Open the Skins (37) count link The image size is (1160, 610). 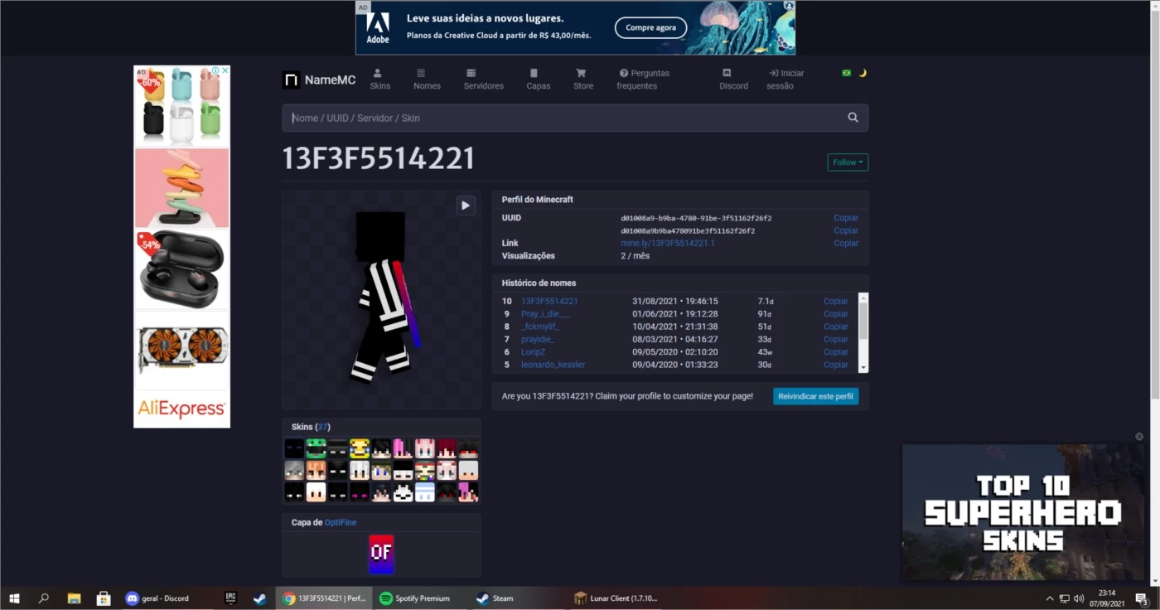click(323, 427)
